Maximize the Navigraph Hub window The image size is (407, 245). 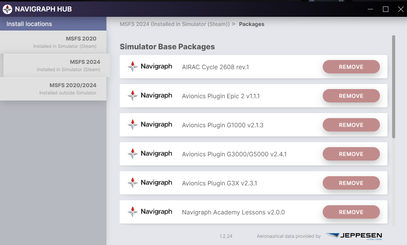[386, 9]
